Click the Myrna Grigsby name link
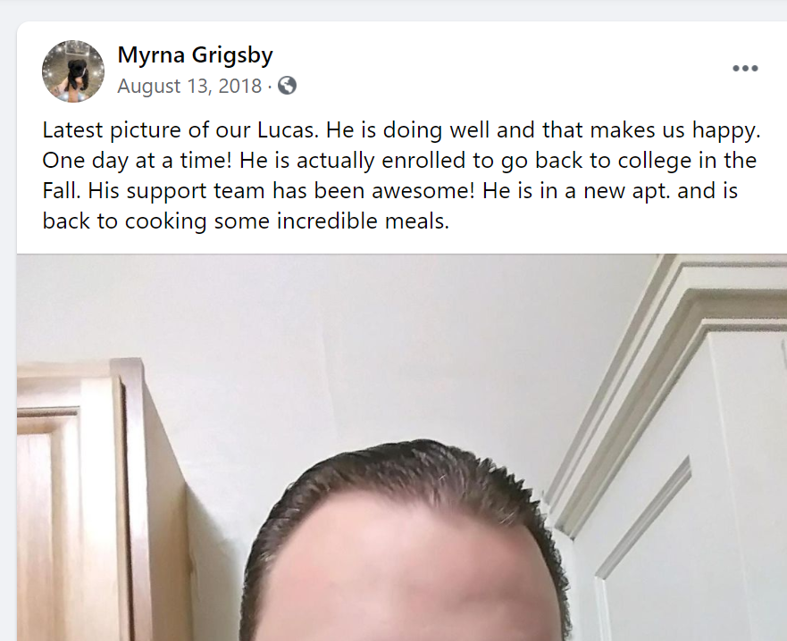The image size is (787, 641). pyautogui.click(x=196, y=54)
